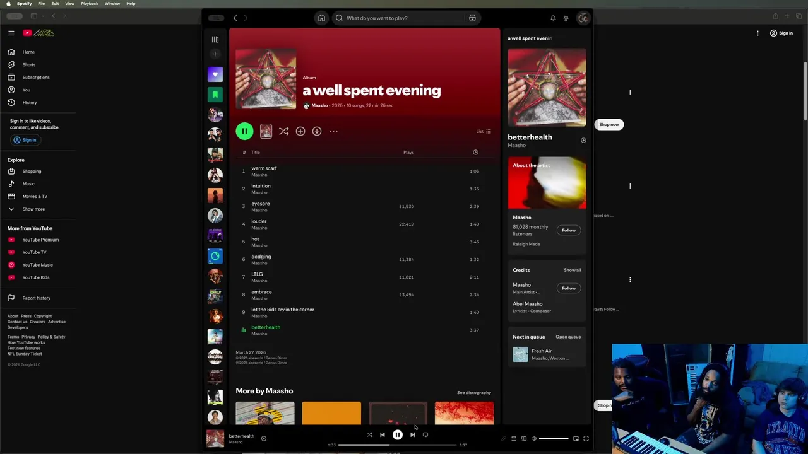This screenshot has width=808, height=454.
Task: Toggle shuffle in the bottom player bar
Action: [x=369, y=434]
